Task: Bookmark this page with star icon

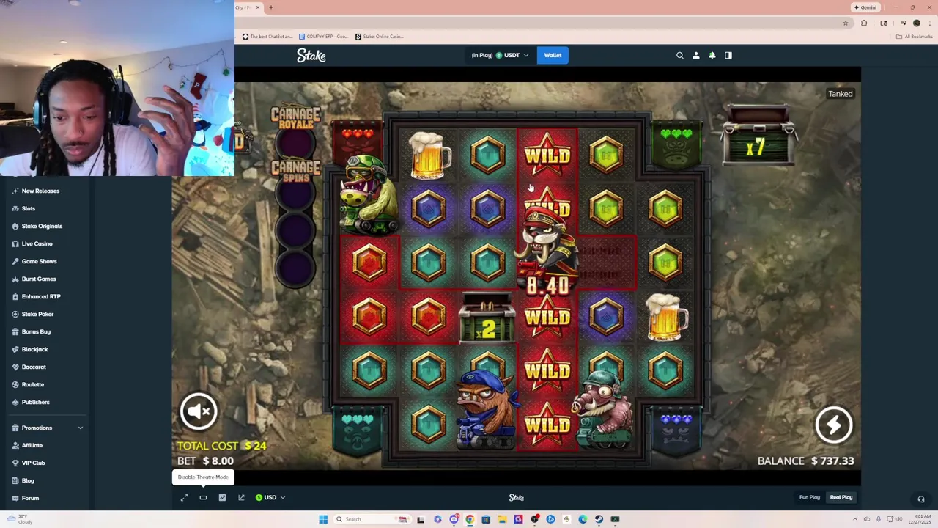Action: [x=846, y=23]
